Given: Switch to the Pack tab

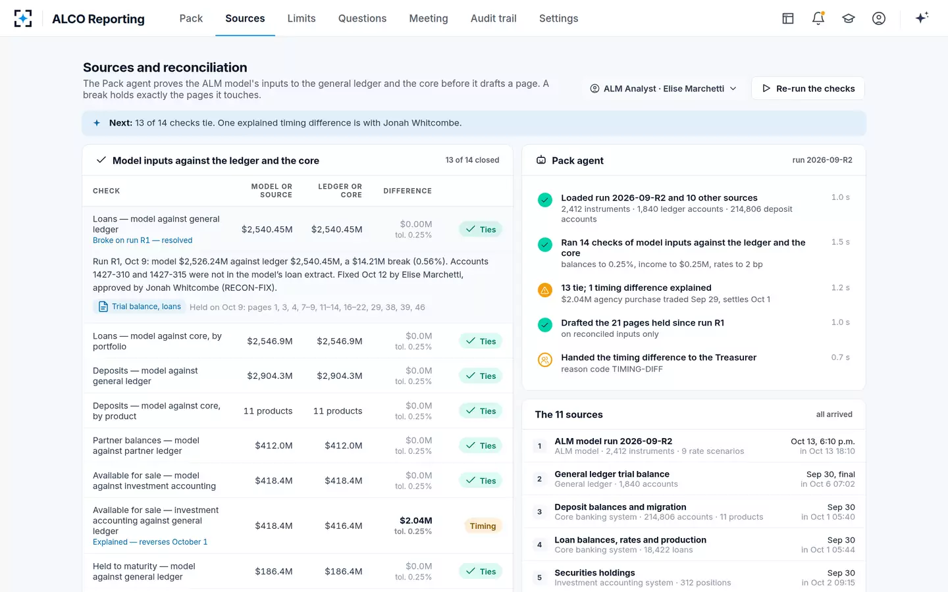Looking at the screenshot, I should point(191,18).
